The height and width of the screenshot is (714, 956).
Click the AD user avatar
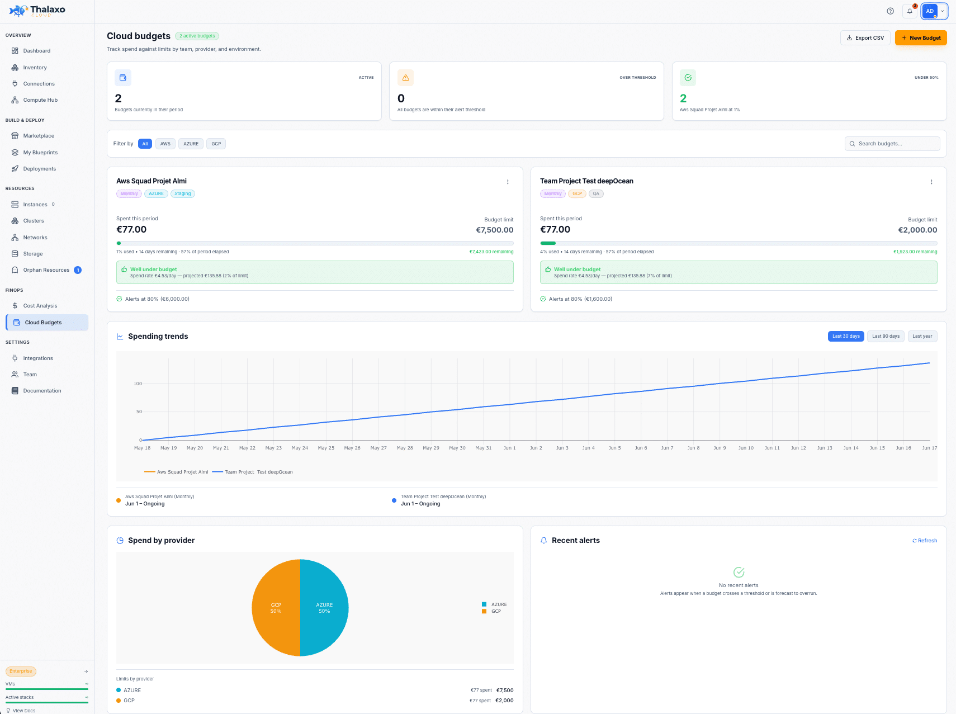pyautogui.click(x=930, y=11)
